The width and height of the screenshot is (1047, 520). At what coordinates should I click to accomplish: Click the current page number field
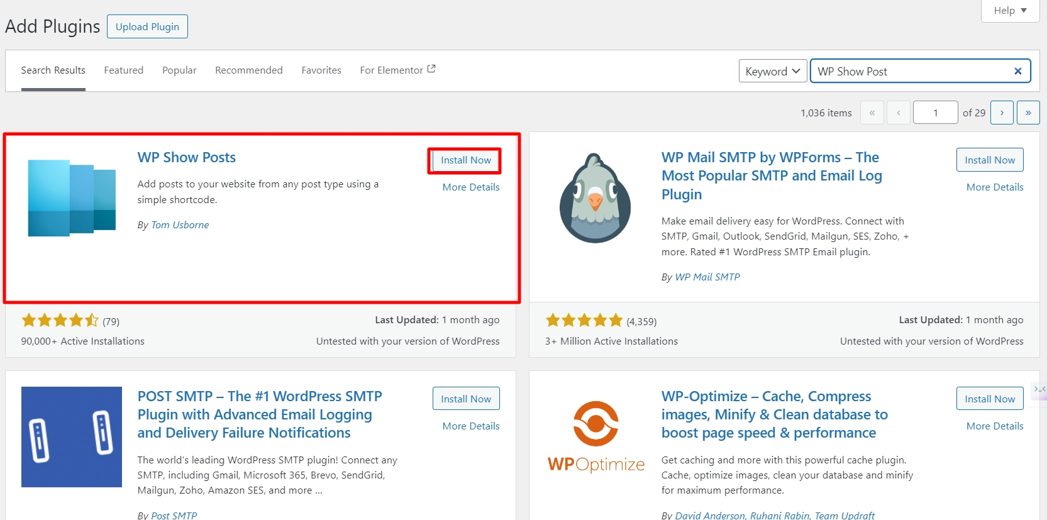(x=936, y=113)
